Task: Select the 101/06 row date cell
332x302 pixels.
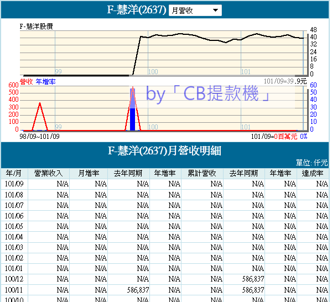Action: [14, 216]
